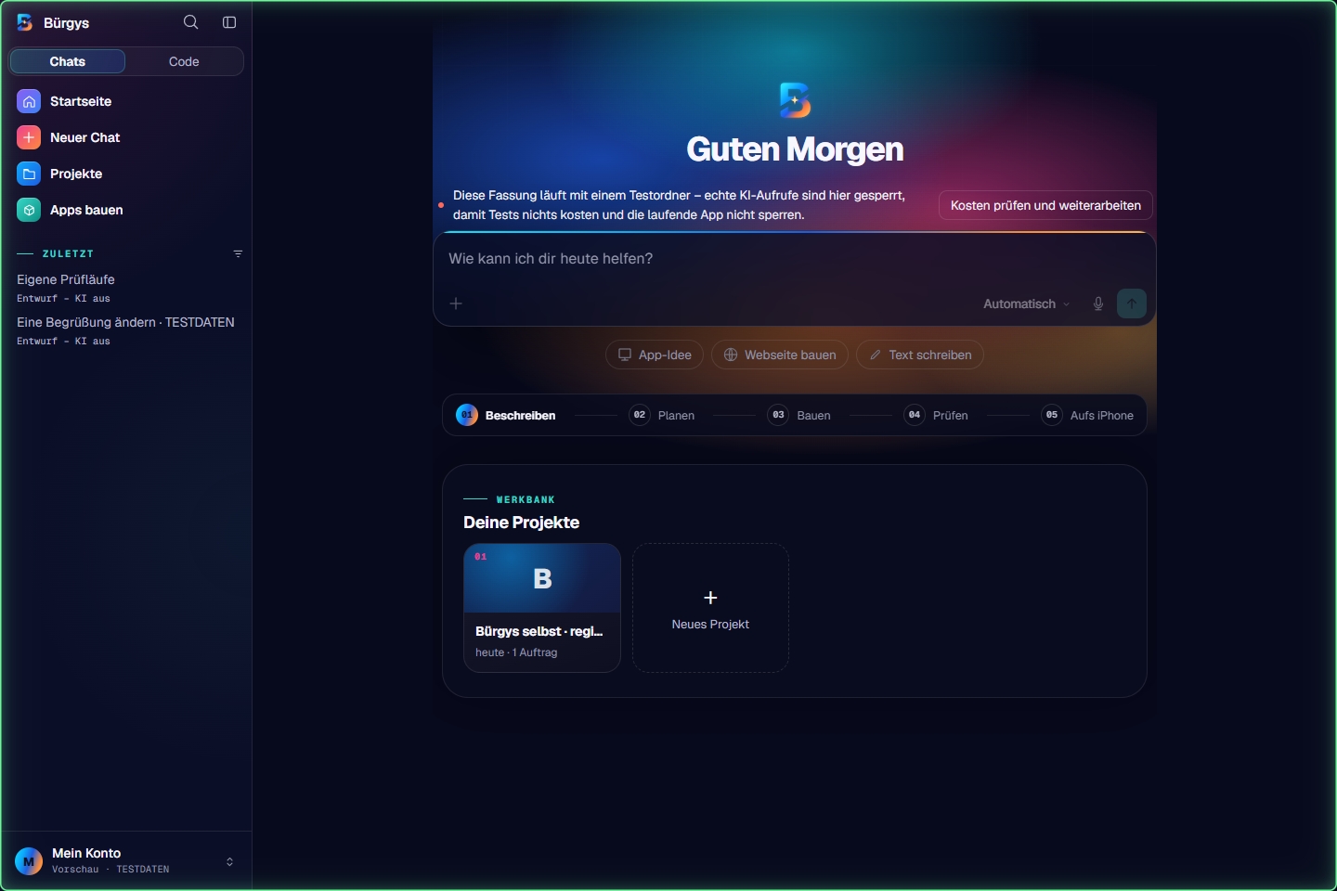Activate the microphone voice input icon
Viewport: 1337px width, 891px height.
click(x=1098, y=303)
